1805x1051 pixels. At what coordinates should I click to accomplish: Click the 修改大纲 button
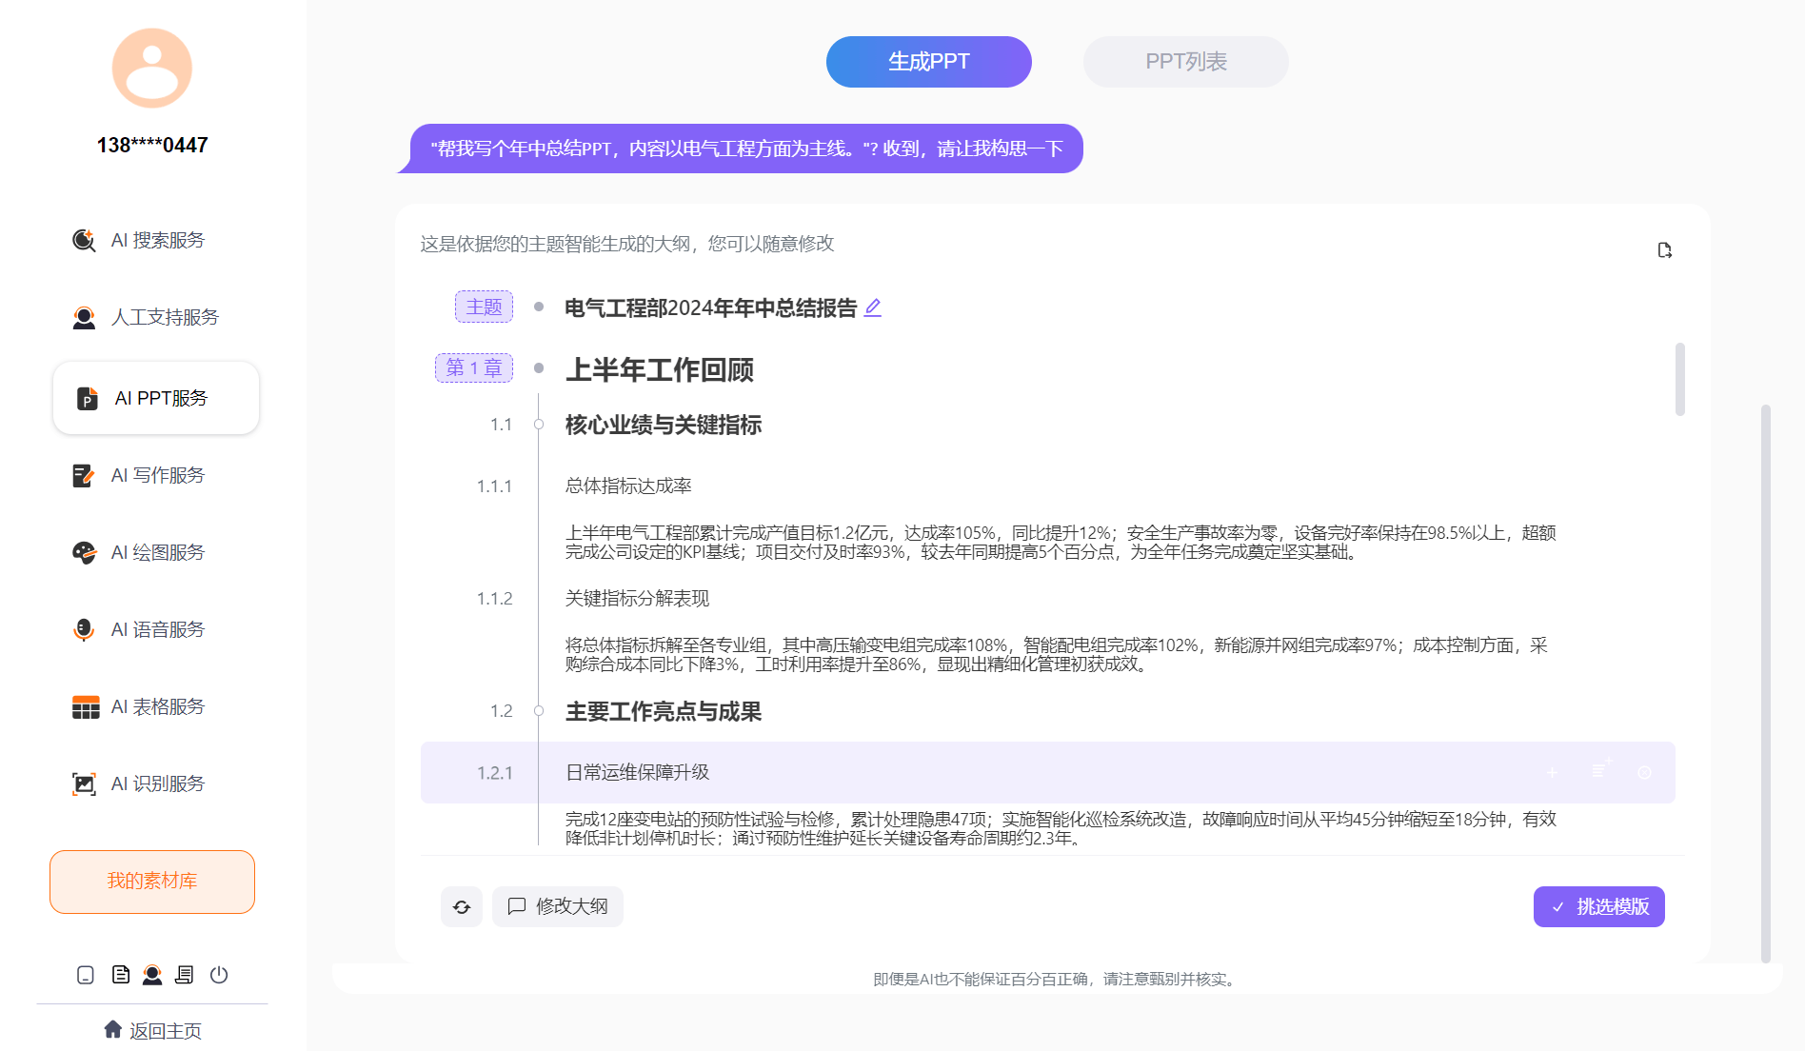point(558,906)
